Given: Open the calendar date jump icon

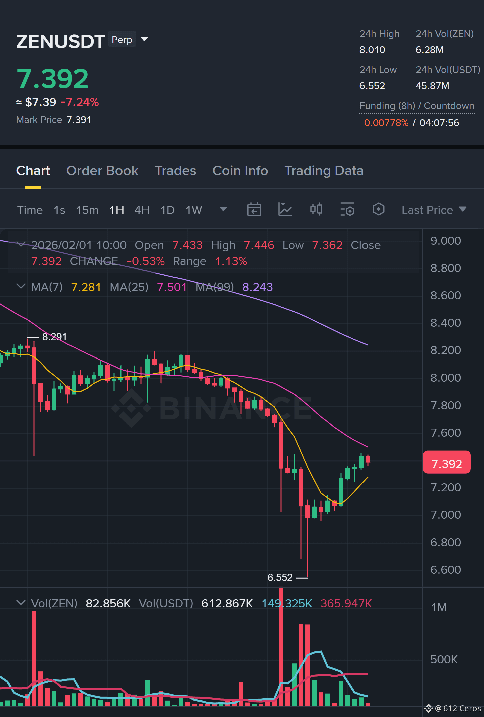Looking at the screenshot, I should coord(254,210).
